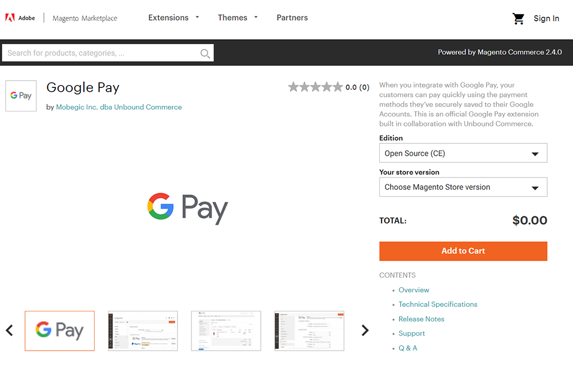Open the shopping cart icon
Image resolution: width=573 pixels, height=382 pixels.
pyautogui.click(x=519, y=18)
